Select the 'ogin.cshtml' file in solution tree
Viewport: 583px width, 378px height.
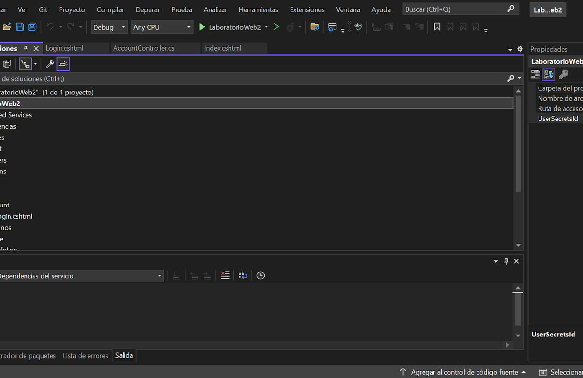(16, 216)
